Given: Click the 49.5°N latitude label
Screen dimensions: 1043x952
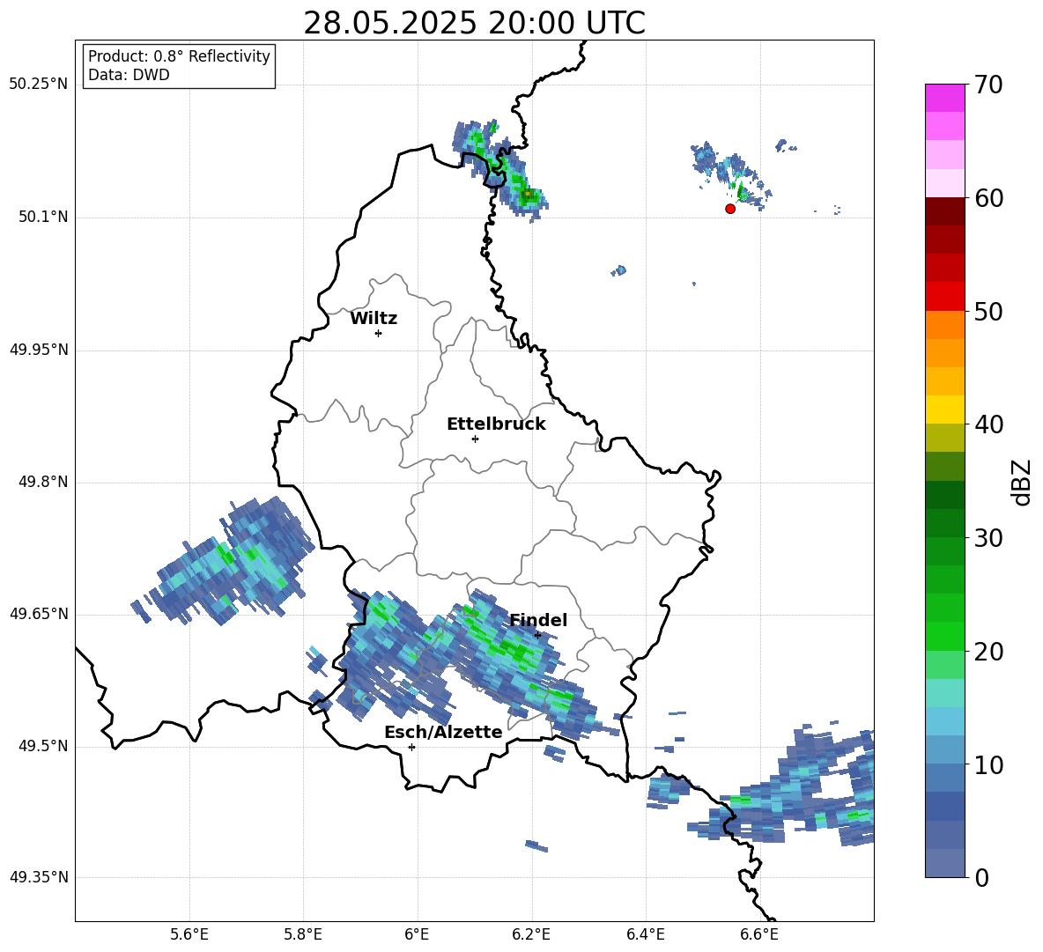Looking at the screenshot, I should (42, 746).
